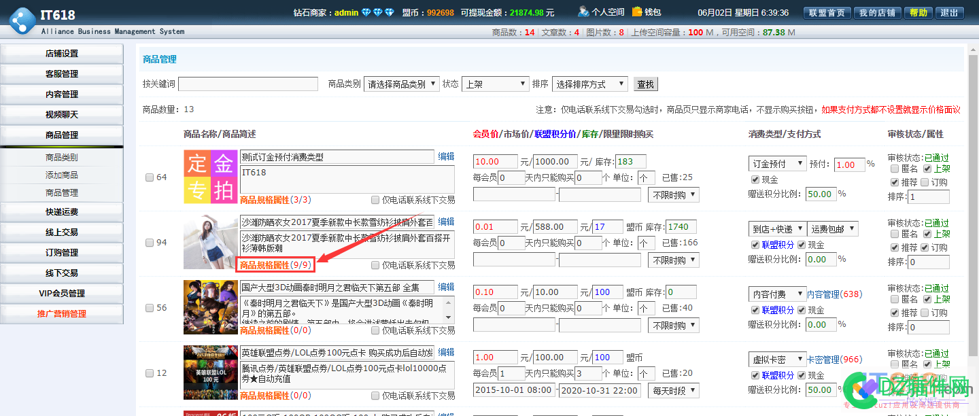The width and height of the screenshot is (979, 416).
Task: Click stock field showing 1740
Action: [x=681, y=227]
